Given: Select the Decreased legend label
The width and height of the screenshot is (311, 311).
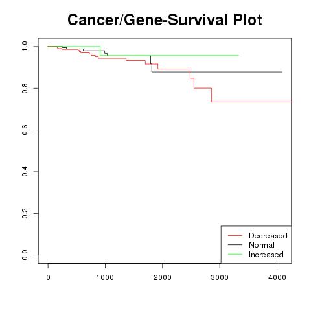Looking at the screenshot, I should click(268, 236).
